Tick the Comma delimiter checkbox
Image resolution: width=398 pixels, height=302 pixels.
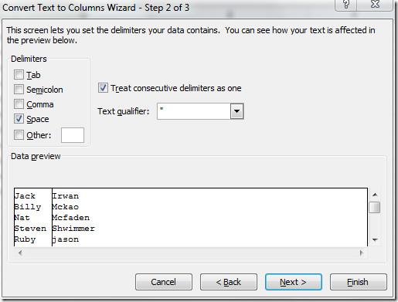19,104
